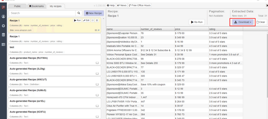Click the 'Save 10% with coupon' cell
This screenshot has height=119, width=268.
coord(158,84)
